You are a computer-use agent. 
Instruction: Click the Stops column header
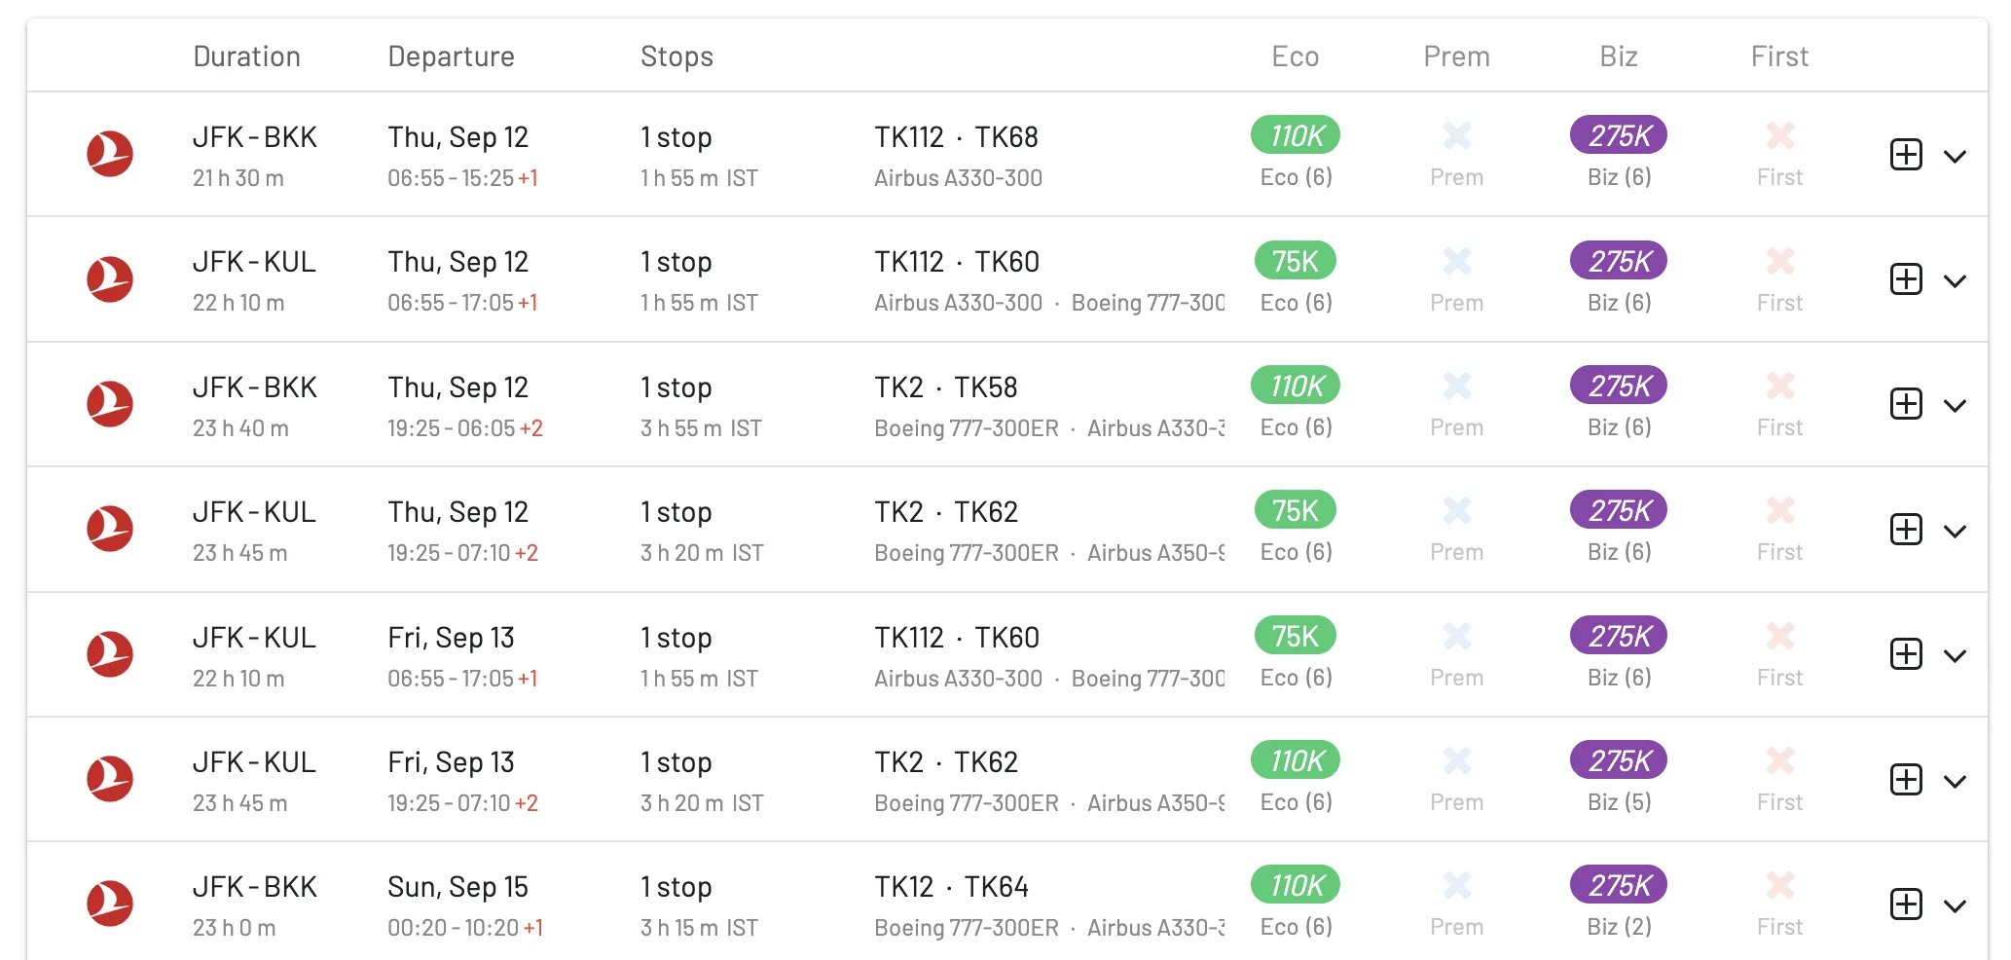coord(676,56)
